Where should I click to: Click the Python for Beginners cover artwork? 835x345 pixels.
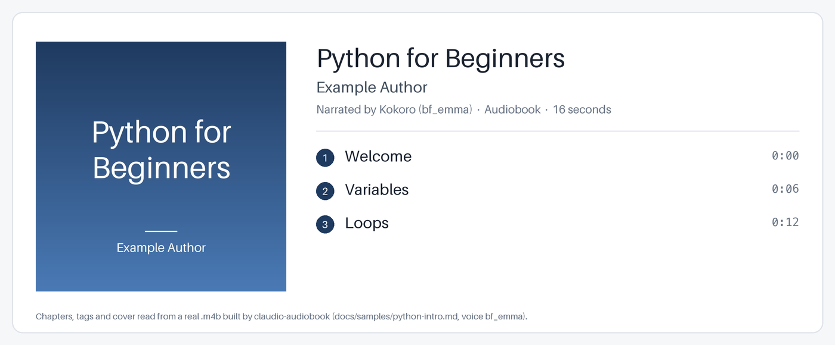[161, 167]
